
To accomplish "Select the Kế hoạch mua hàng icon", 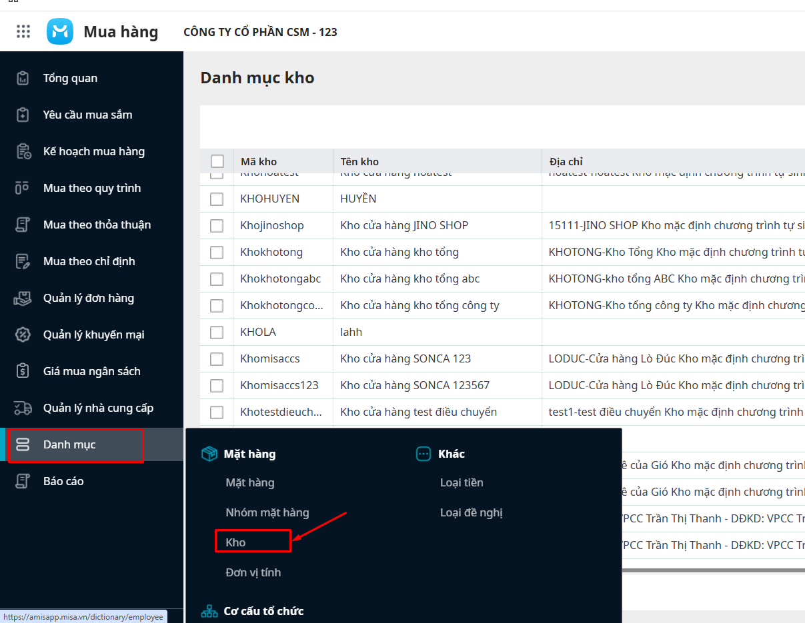I will click(x=23, y=151).
